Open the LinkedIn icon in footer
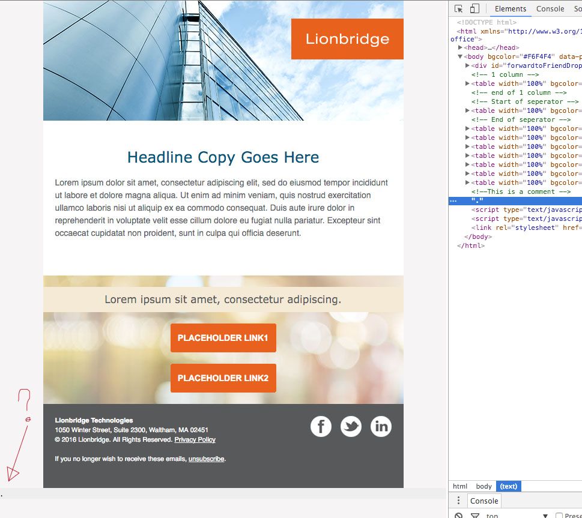Screen dimensions: 582x518 click(x=381, y=426)
